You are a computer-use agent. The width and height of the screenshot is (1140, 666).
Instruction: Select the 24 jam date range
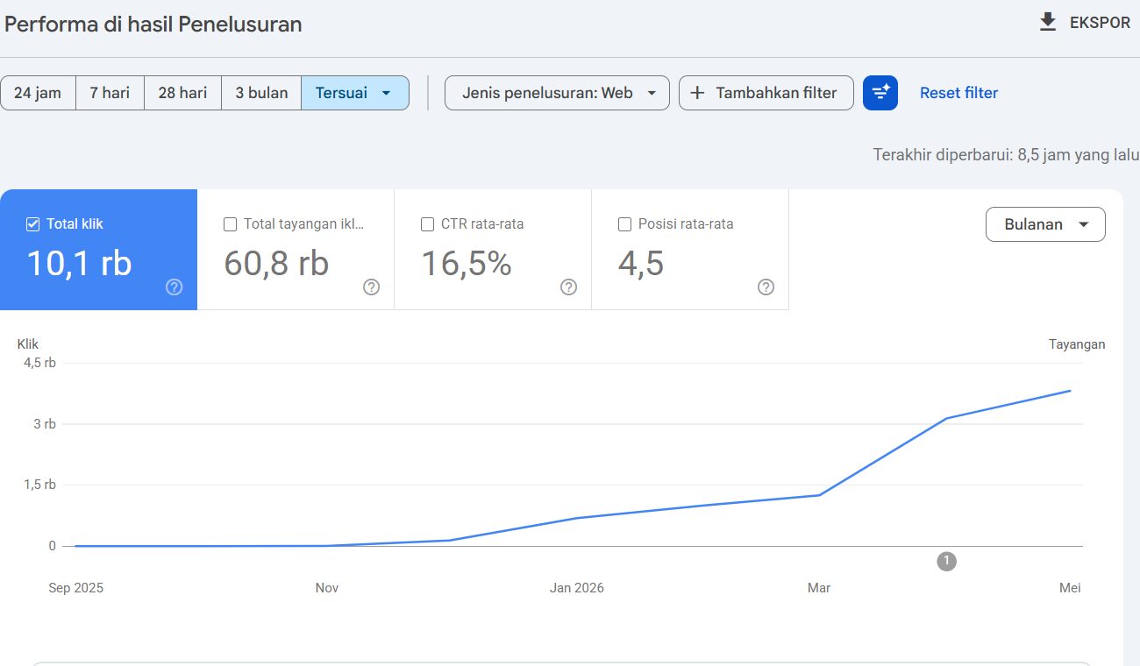38,93
